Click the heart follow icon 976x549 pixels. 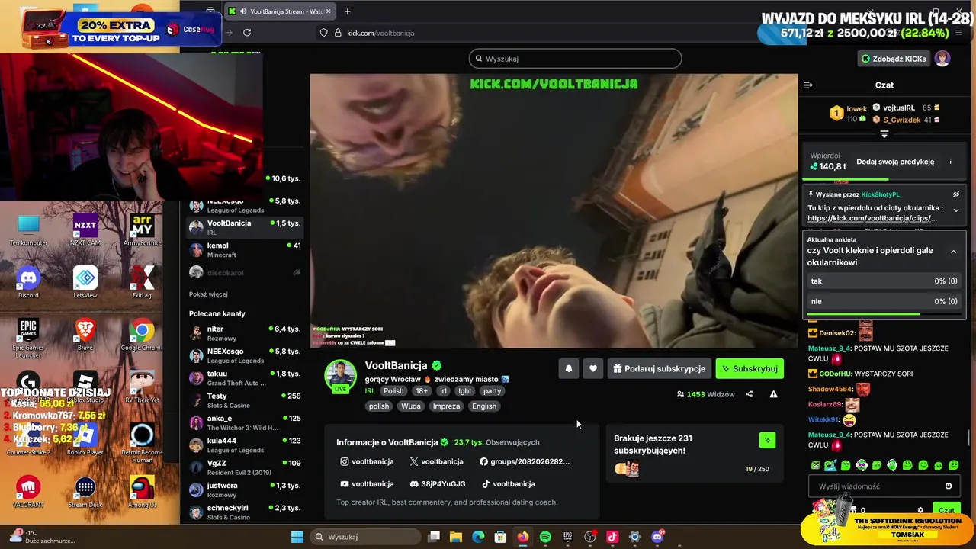(x=593, y=368)
